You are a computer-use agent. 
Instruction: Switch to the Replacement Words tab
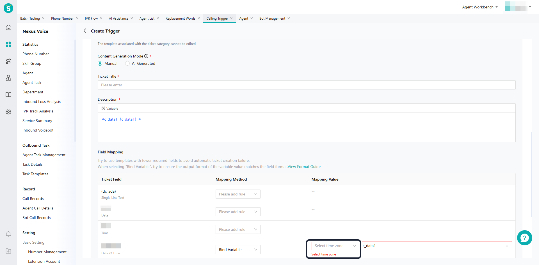[181, 19]
